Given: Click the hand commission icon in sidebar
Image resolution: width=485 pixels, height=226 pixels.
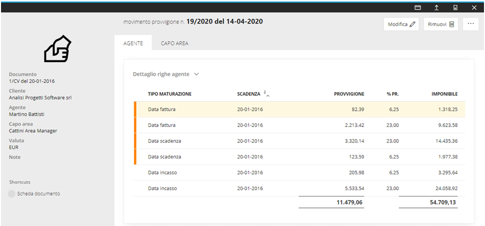Looking at the screenshot, I should click(58, 48).
